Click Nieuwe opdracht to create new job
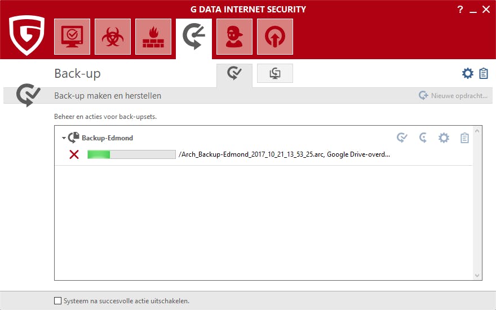The image size is (496, 310). point(453,95)
